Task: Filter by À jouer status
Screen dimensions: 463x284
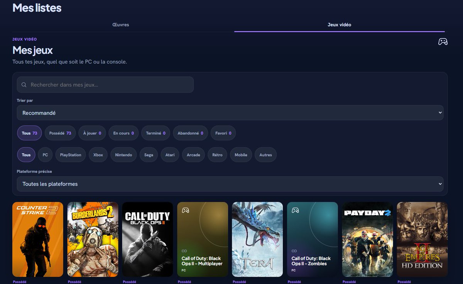Action: pyautogui.click(x=92, y=133)
